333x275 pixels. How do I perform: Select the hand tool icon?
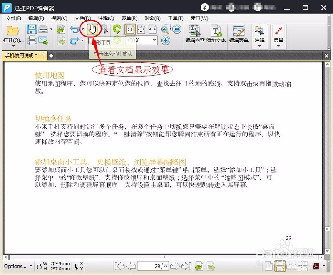tap(92, 29)
